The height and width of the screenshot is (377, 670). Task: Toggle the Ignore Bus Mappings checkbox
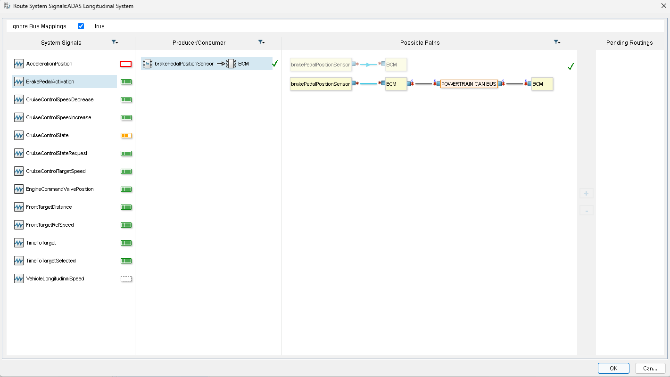(81, 26)
